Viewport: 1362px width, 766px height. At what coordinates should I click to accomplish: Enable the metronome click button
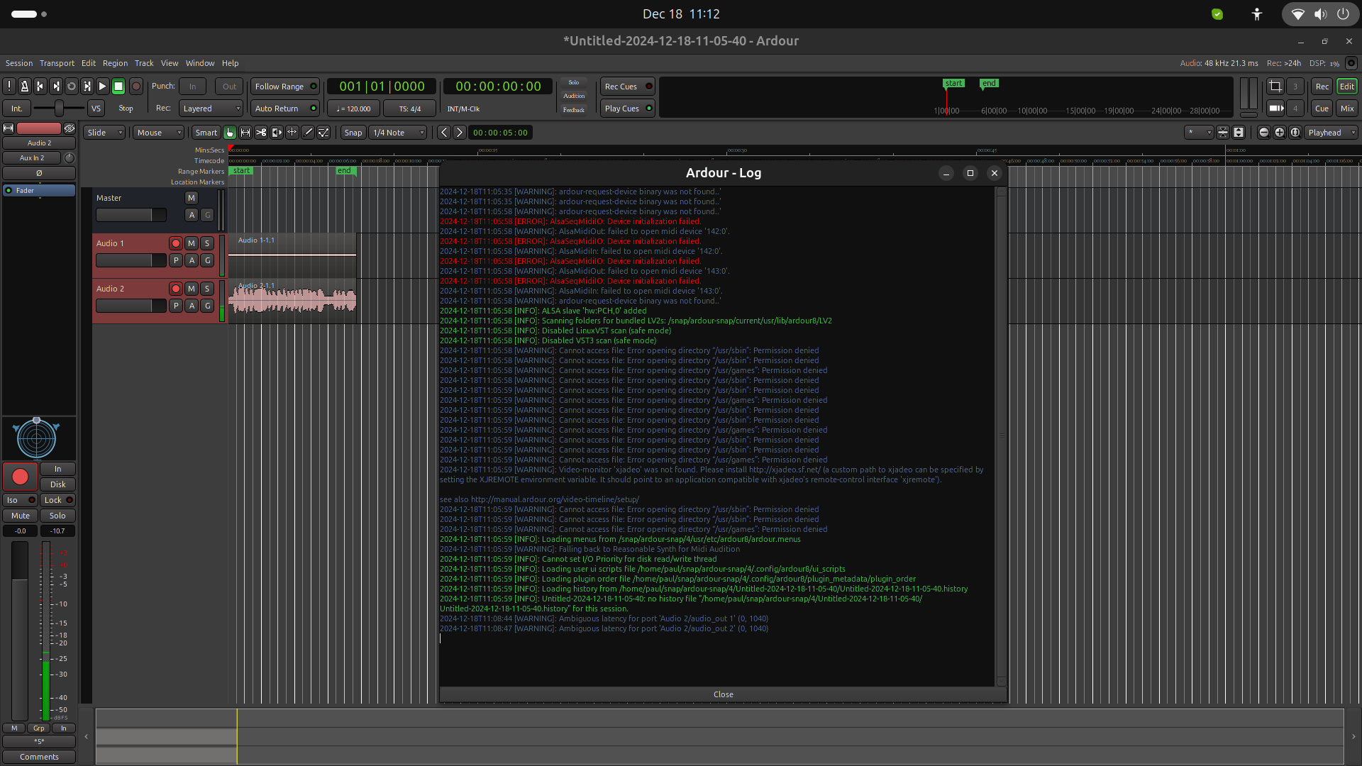click(25, 87)
